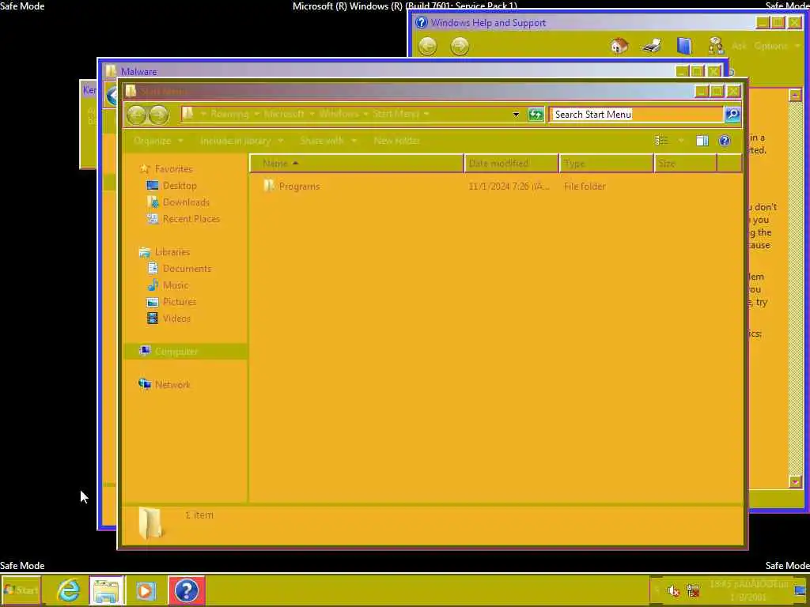Image resolution: width=810 pixels, height=607 pixels.
Task: Open Recent Places in Favorites
Action: pyautogui.click(x=191, y=219)
